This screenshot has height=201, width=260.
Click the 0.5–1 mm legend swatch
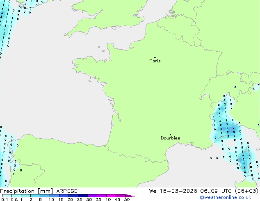[16, 196]
